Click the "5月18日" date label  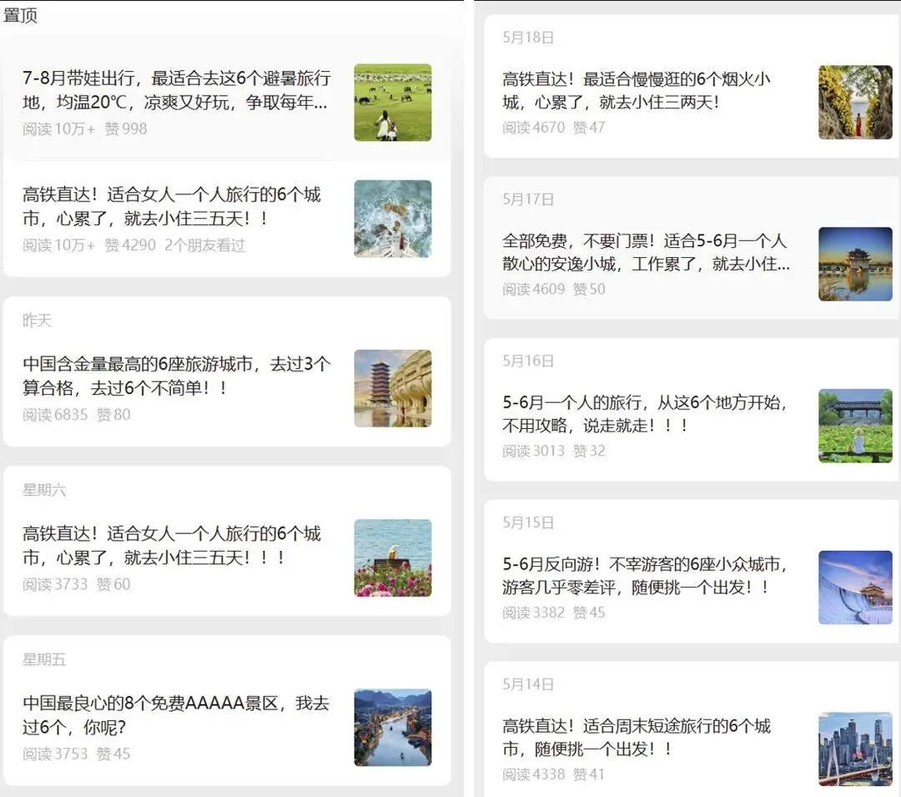pos(528,38)
